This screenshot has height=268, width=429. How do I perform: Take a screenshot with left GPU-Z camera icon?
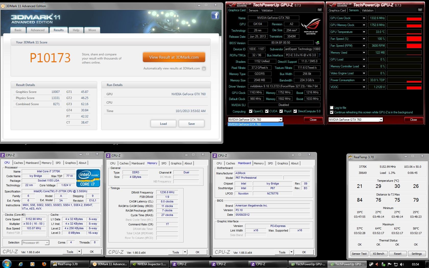[x=319, y=10]
